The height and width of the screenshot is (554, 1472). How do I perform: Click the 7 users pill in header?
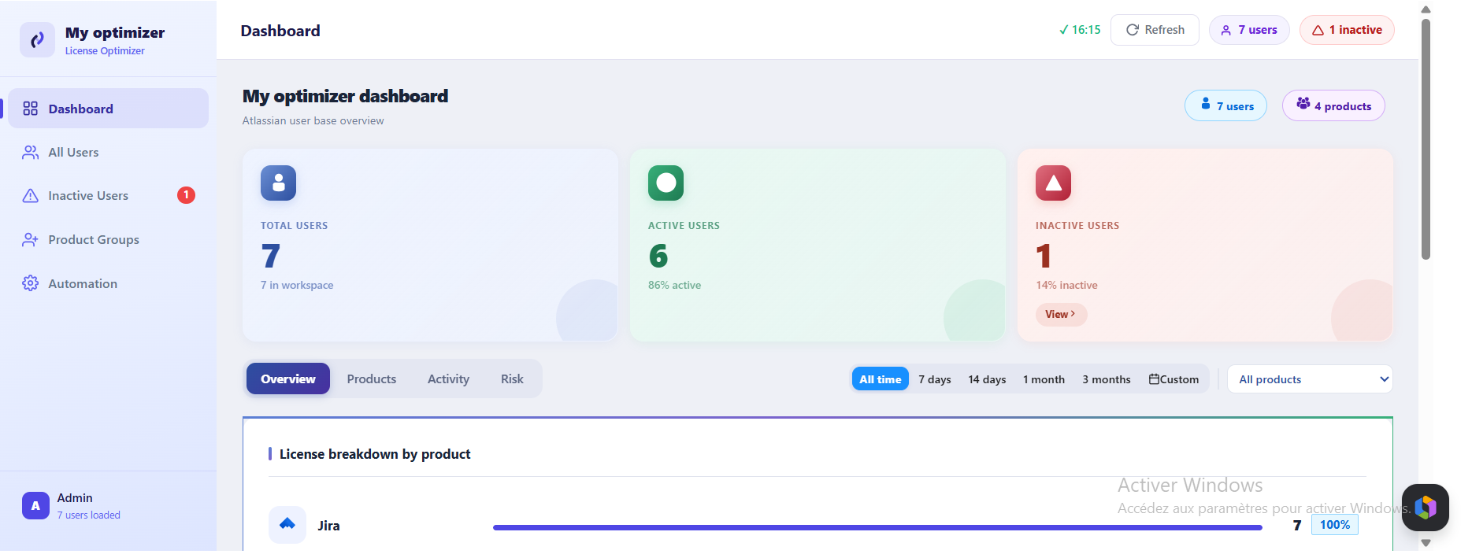click(1249, 30)
